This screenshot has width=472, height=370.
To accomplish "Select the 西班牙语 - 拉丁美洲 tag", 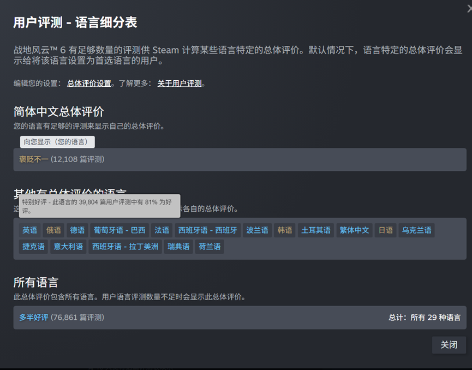I will coord(125,247).
